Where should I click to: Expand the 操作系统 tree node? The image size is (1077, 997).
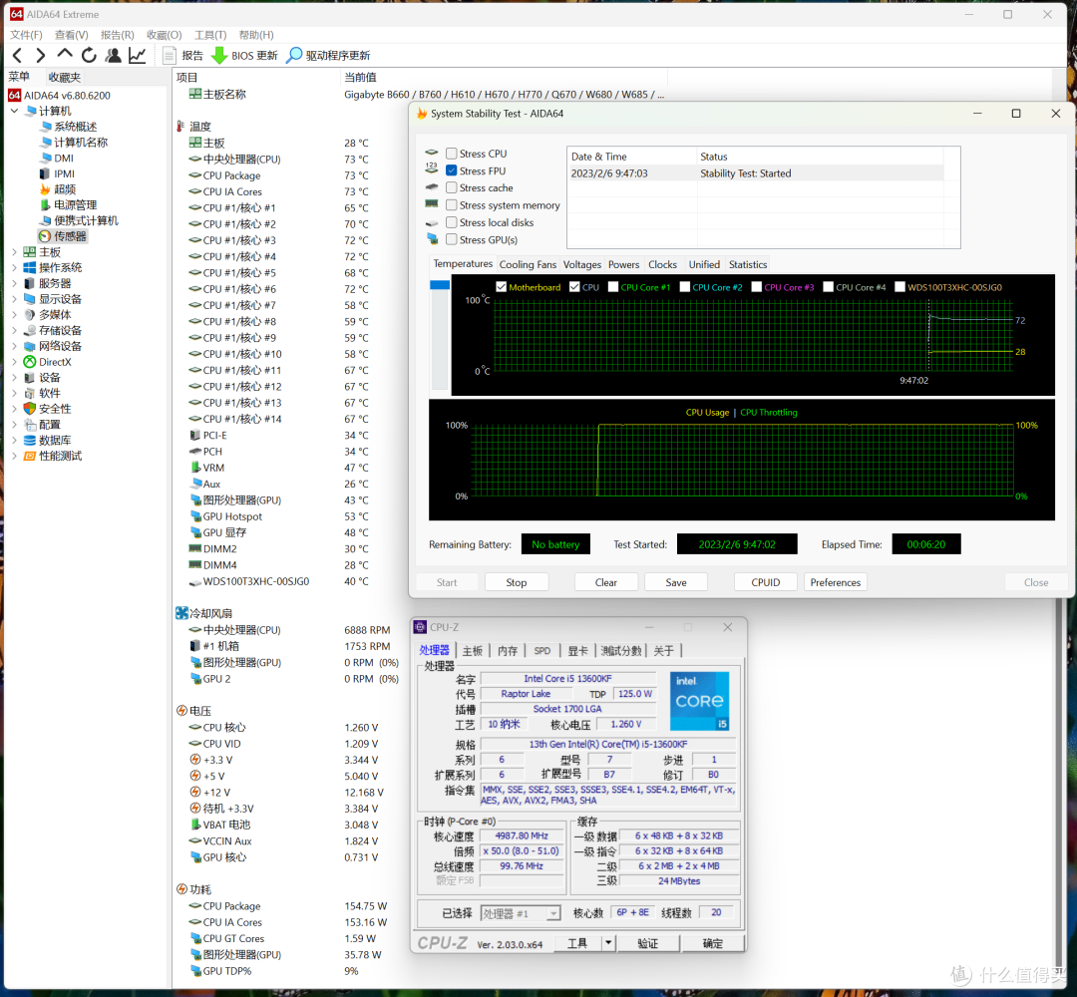[x=14, y=267]
